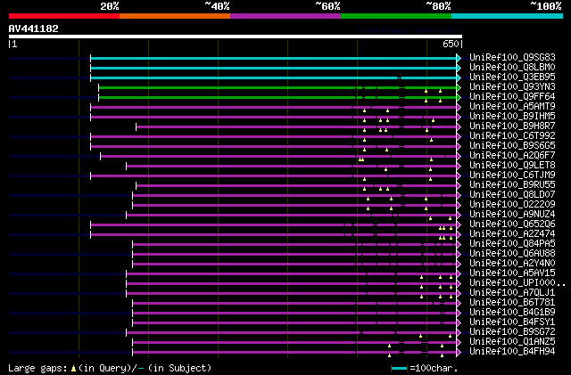Select the UniRef100_B4FSY1 label
Image resolution: width=571 pixels, height=375 pixels.
tap(512, 322)
